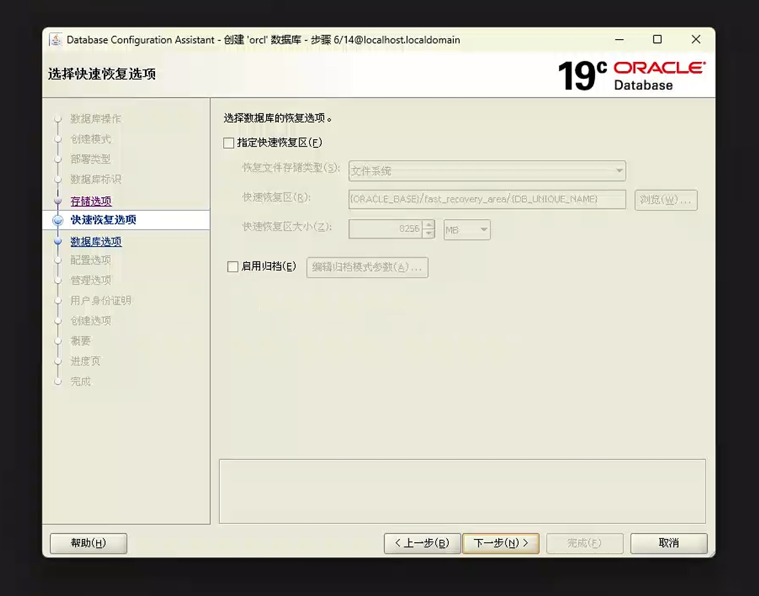Open the 恢复文件存储类型 dropdown

click(487, 170)
